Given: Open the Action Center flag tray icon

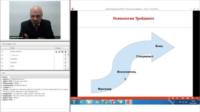Looking at the screenshot, I should [x=180, y=102].
